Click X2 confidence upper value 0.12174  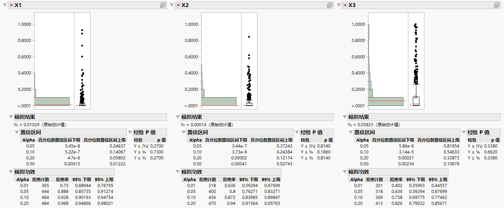285,158
